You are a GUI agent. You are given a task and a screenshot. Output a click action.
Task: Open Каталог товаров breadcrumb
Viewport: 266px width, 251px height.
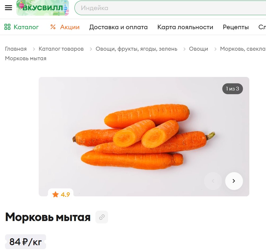[x=61, y=49]
